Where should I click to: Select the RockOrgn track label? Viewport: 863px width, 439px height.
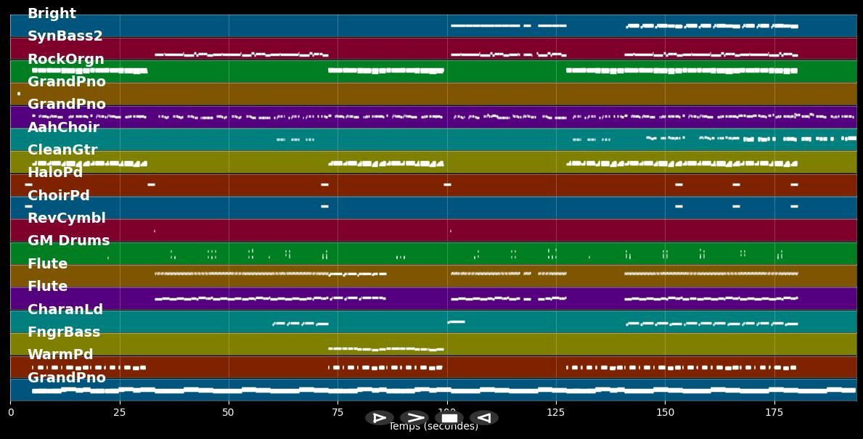coord(66,59)
